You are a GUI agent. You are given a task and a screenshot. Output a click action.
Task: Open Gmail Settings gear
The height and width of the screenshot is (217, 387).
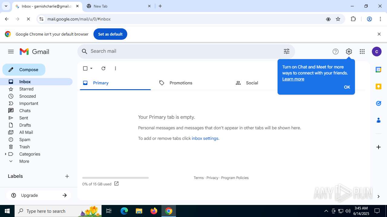click(x=349, y=52)
